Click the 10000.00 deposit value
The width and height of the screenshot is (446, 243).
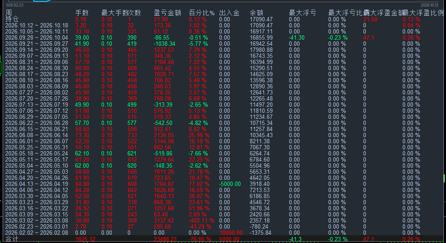(231, 233)
